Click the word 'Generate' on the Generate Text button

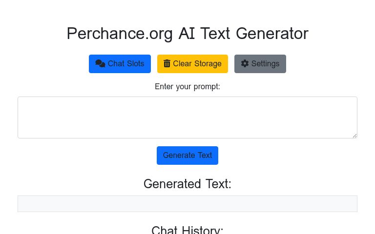click(x=179, y=156)
